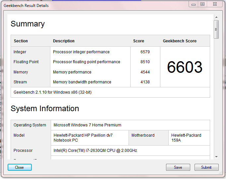This screenshot has width=226, height=179.
Task: Click the Intel Core i7-2630QM processor value
Action: (x=95, y=151)
